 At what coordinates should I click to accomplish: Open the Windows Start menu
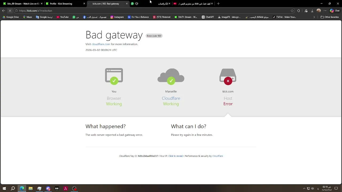pyautogui.click(x=4, y=189)
